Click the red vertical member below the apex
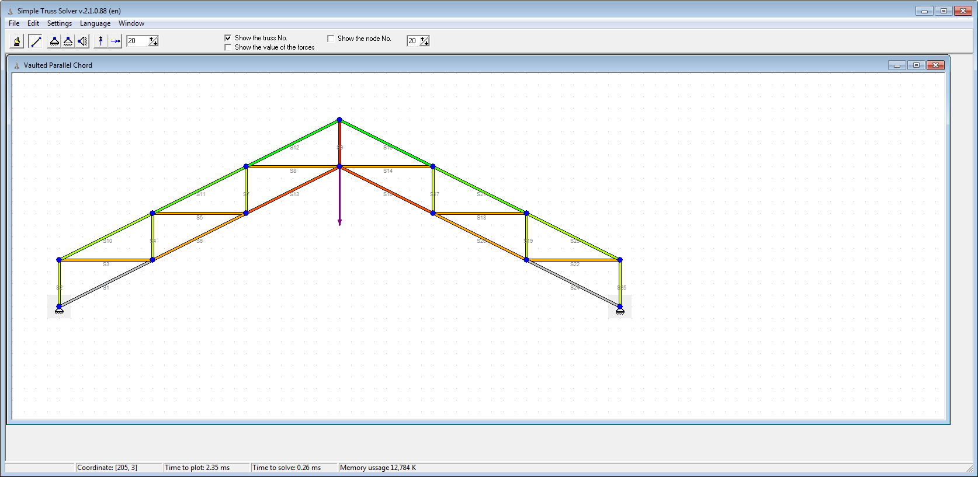This screenshot has width=978, height=477. click(x=339, y=143)
